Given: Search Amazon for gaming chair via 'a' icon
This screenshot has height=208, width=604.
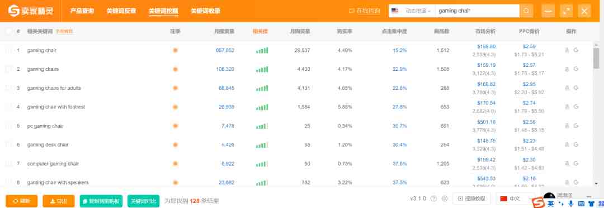Looking at the screenshot, I should [x=567, y=50].
